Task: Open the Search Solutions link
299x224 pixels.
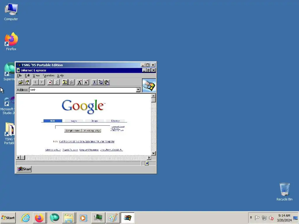Action: point(70,150)
